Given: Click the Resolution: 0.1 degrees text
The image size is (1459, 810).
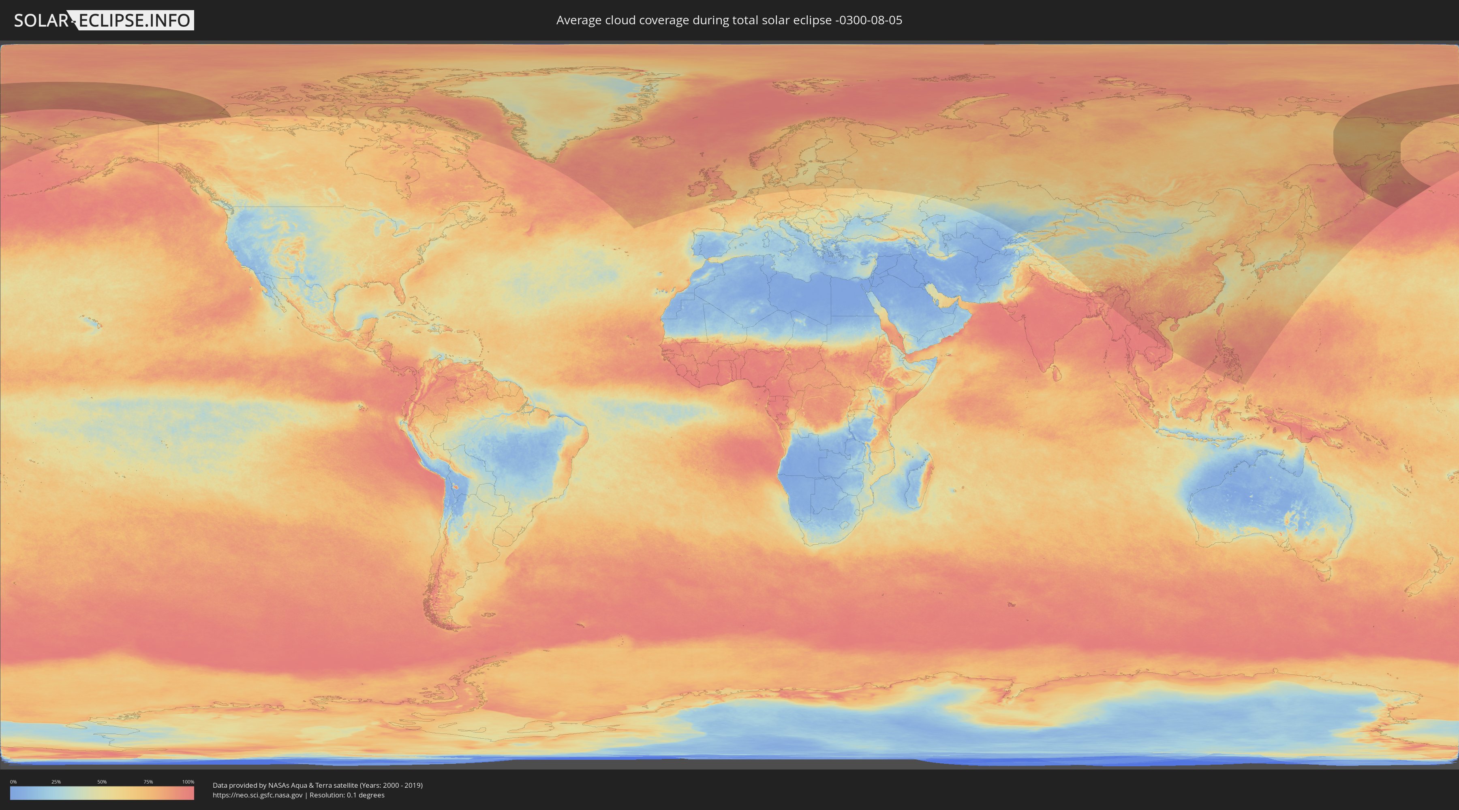Looking at the screenshot, I should pos(347,795).
